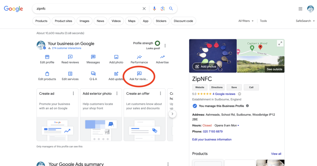The height and width of the screenshot is (166, 317).
Task: Switch to the Videos filter tab
Action: 116,21
